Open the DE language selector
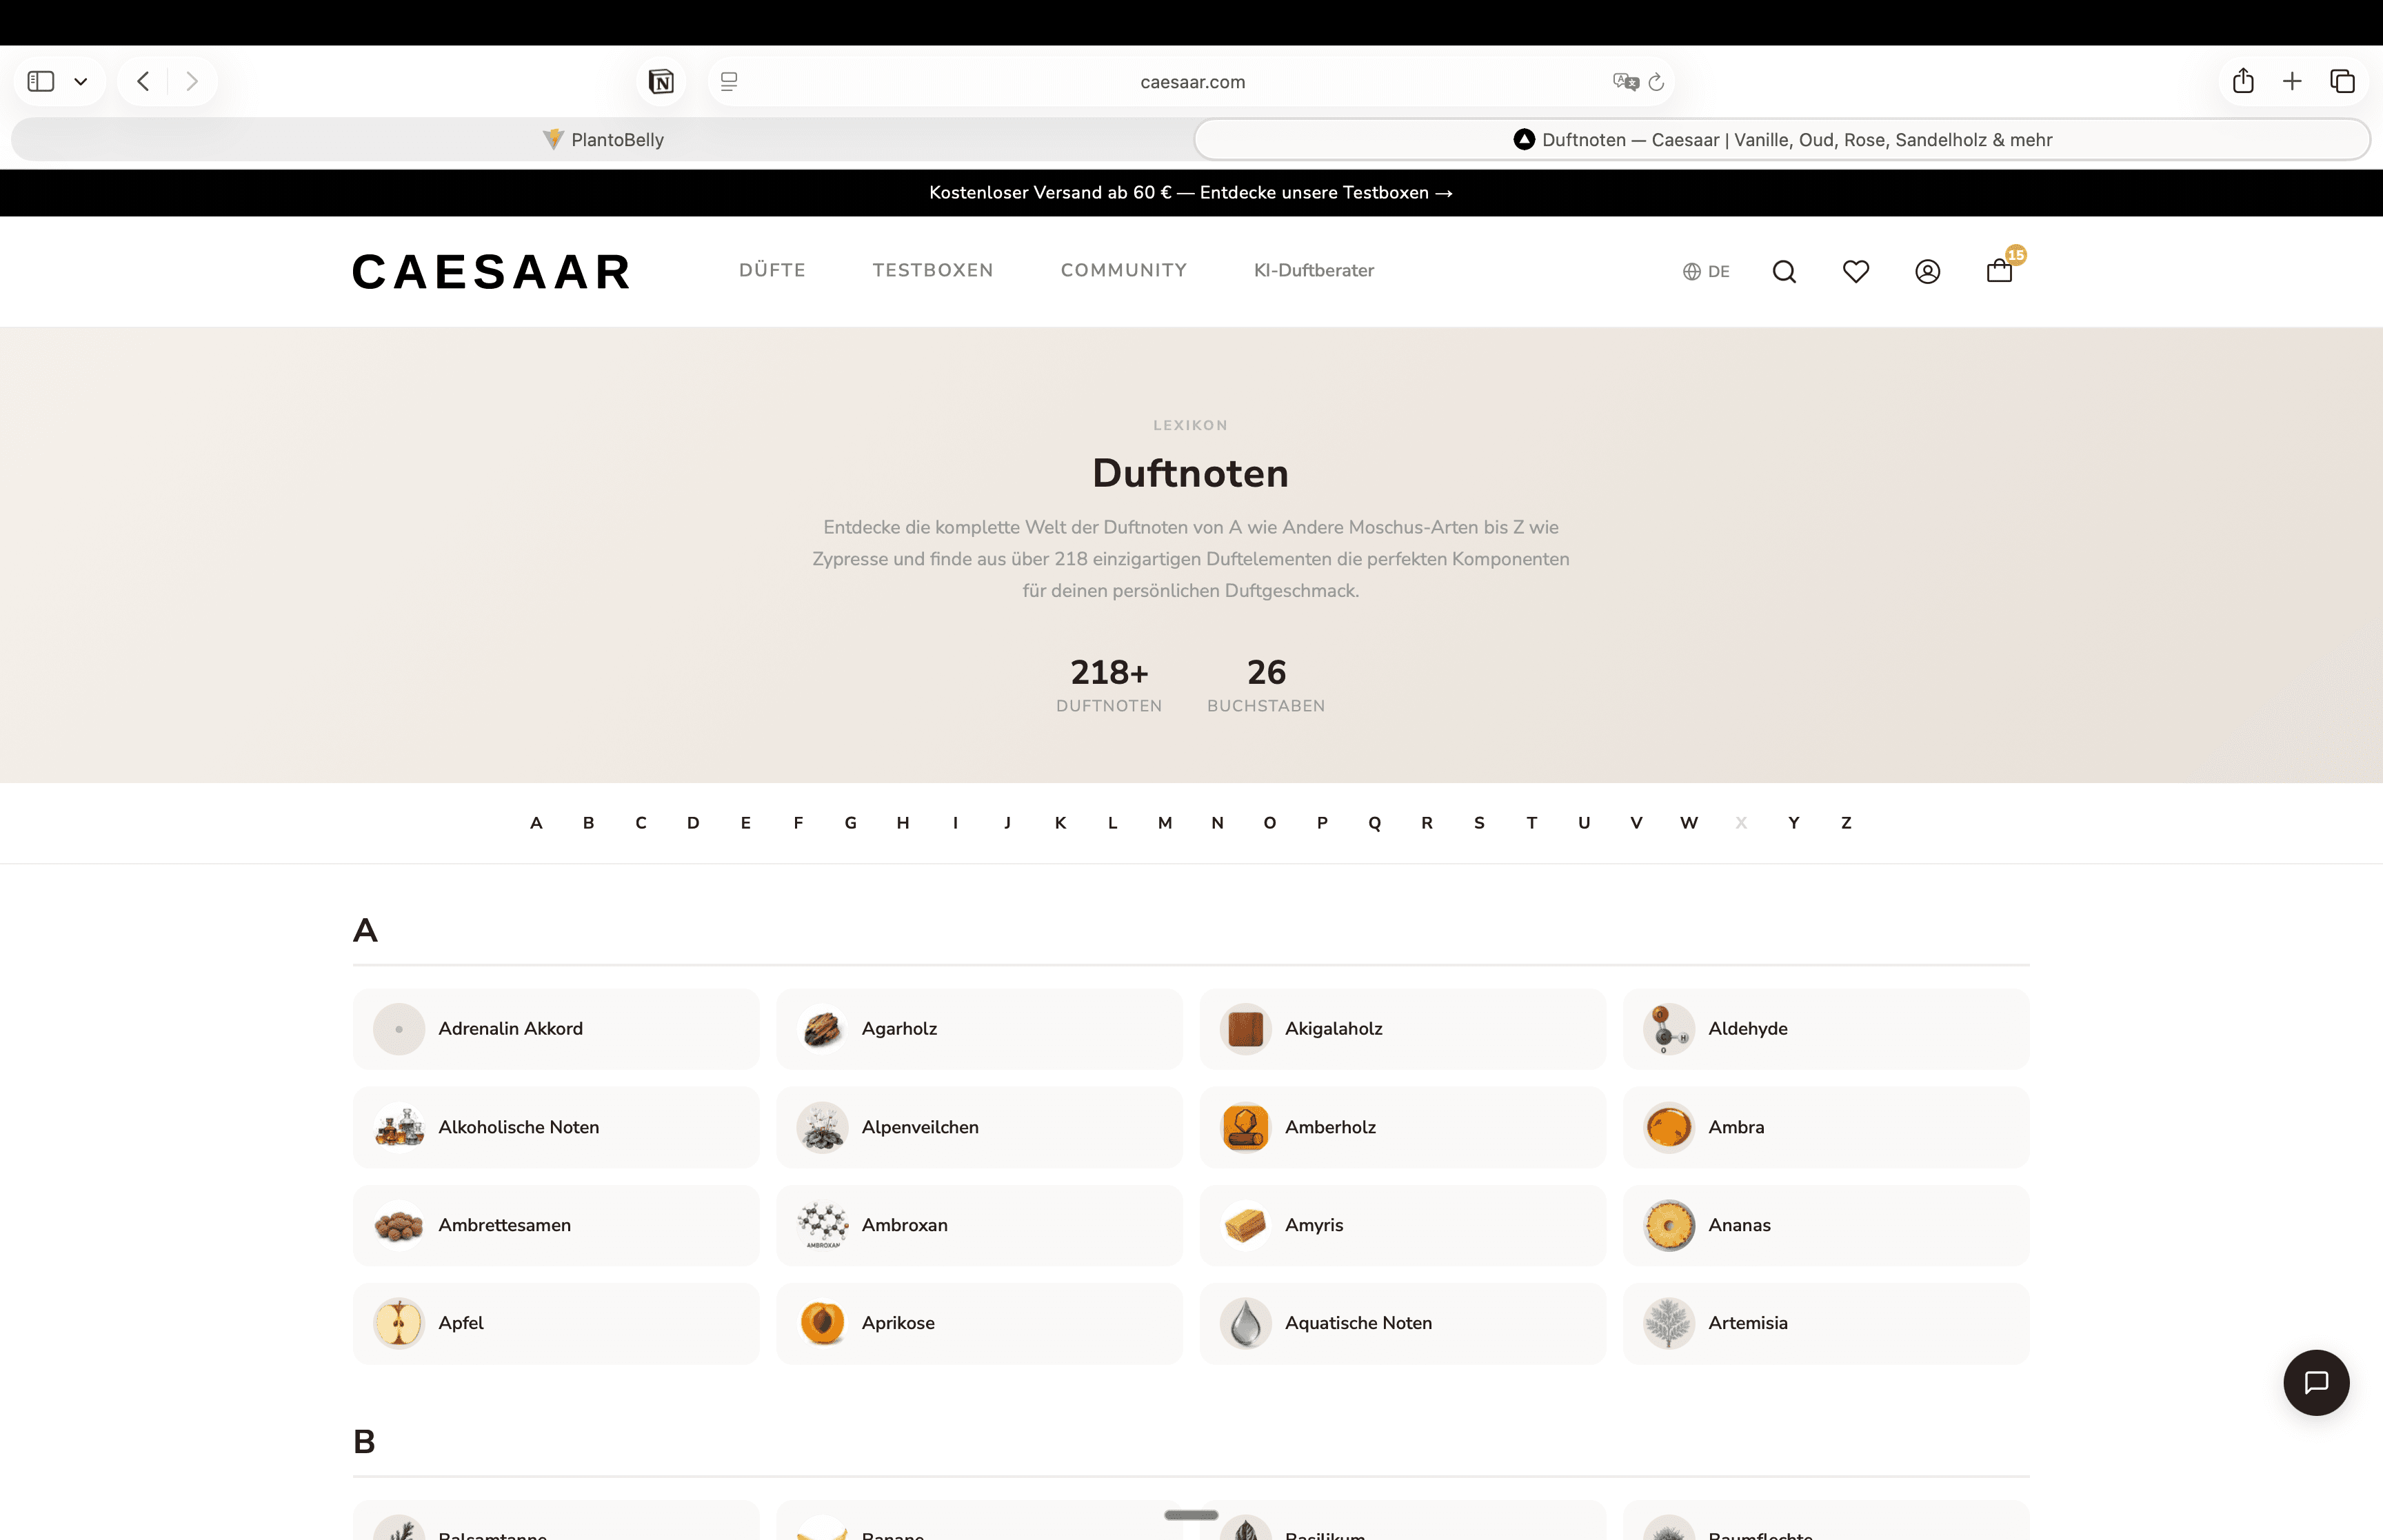The height and width of the screenshot is (1540, 2383). point(1706,271)
